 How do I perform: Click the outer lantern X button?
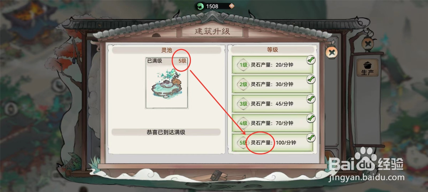click(x=368, y=43)
